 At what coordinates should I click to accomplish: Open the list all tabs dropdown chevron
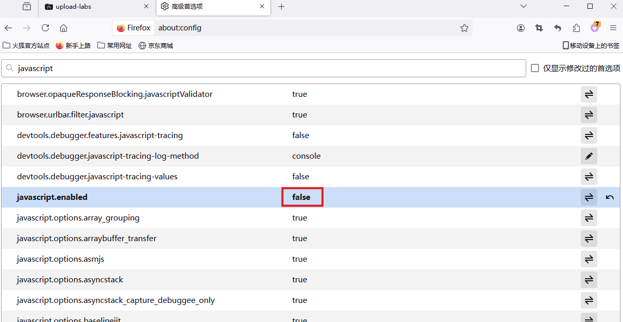coord(524,7)
